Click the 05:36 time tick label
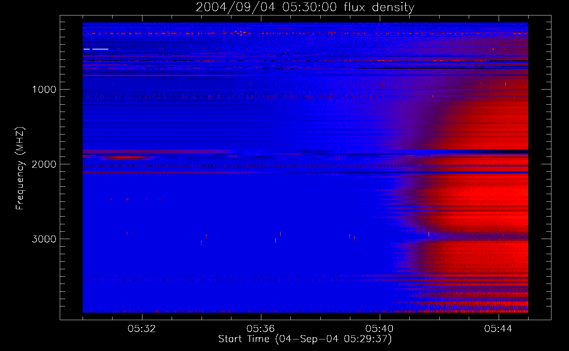The width and height of the screenshot is (569, 351). tap(261, 329)
